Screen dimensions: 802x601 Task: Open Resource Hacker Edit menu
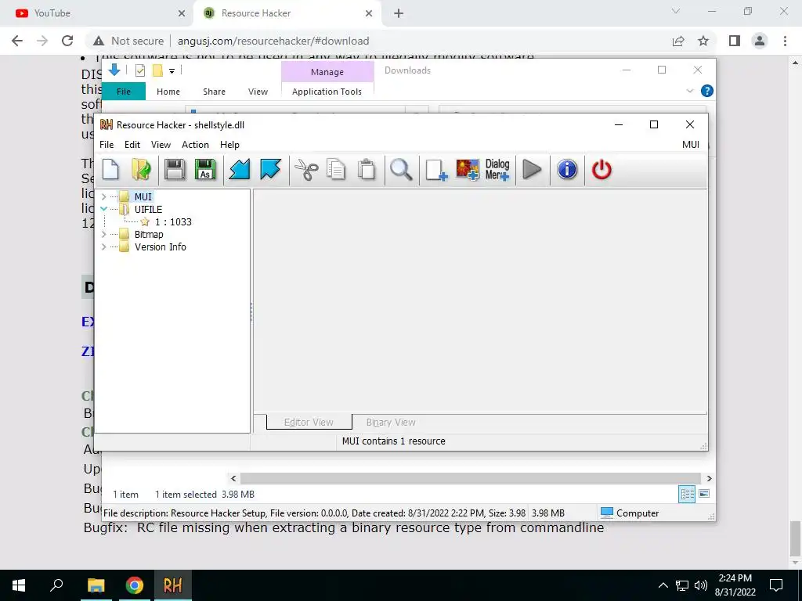(132, 145)
